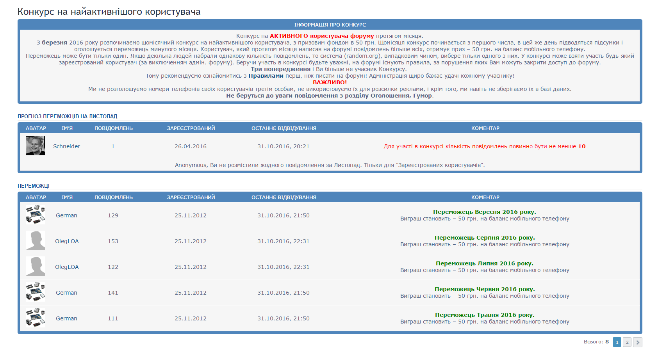Screen dimensions: 658x352
Task: Click the ПРОГНОЗ ПЕРЕМОЖЦІВ НА ЛИСТОПАД heading
Action: pyautogui.click(x=67, y=116)
